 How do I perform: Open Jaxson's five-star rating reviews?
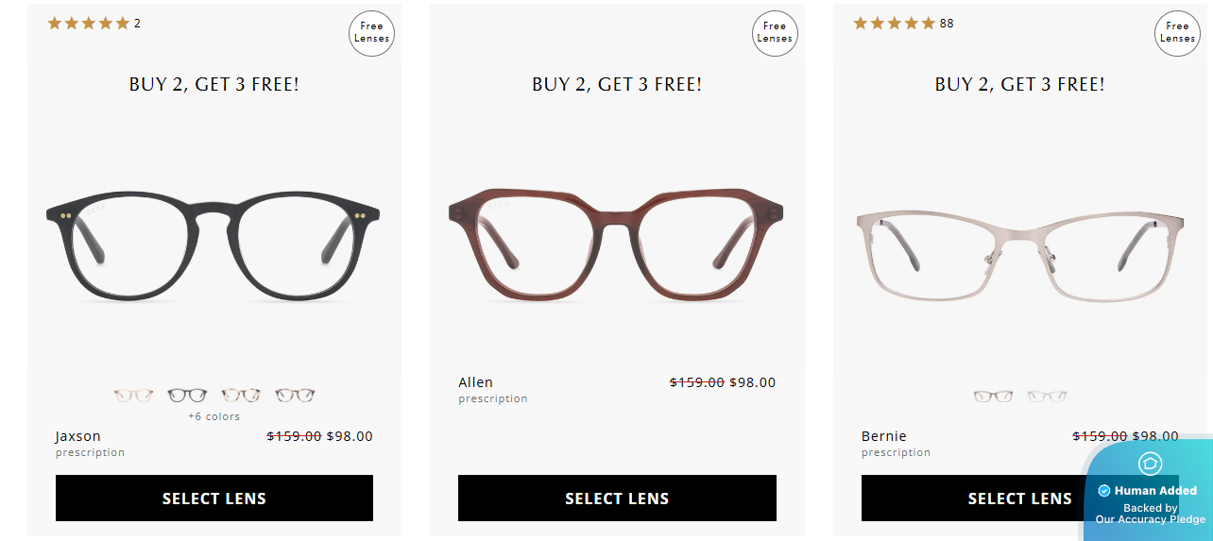[89, 24]
